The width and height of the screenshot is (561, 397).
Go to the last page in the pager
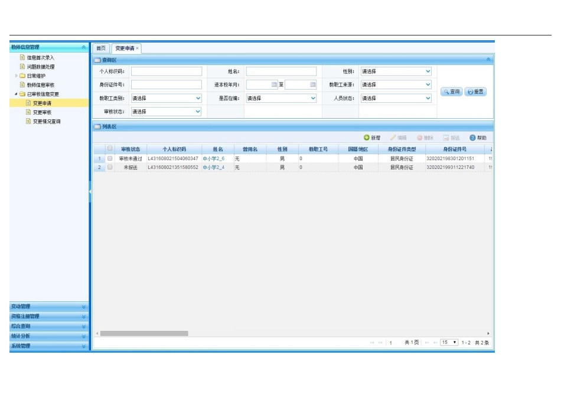click(435, 343)
